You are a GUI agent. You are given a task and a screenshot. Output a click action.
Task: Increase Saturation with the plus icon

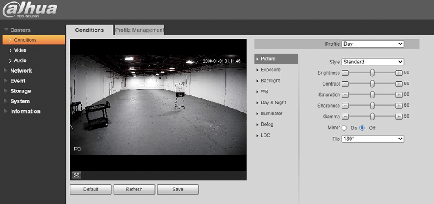coord(398,95)
